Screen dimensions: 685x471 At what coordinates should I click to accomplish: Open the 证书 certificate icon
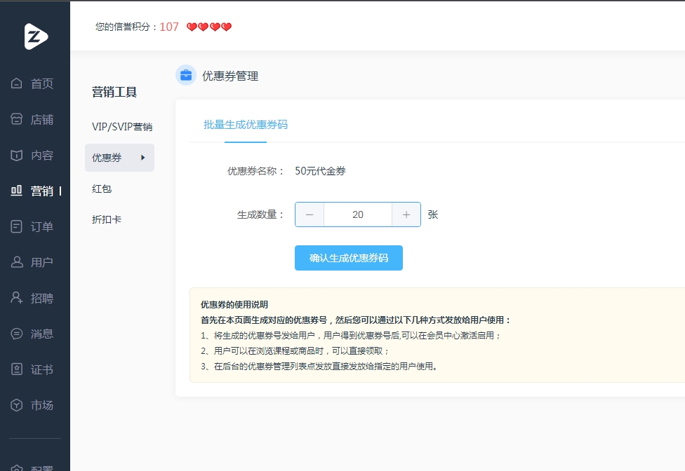(x=17, y=369)
